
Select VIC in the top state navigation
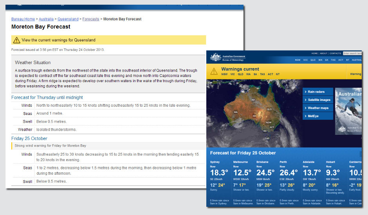[305, 60]
